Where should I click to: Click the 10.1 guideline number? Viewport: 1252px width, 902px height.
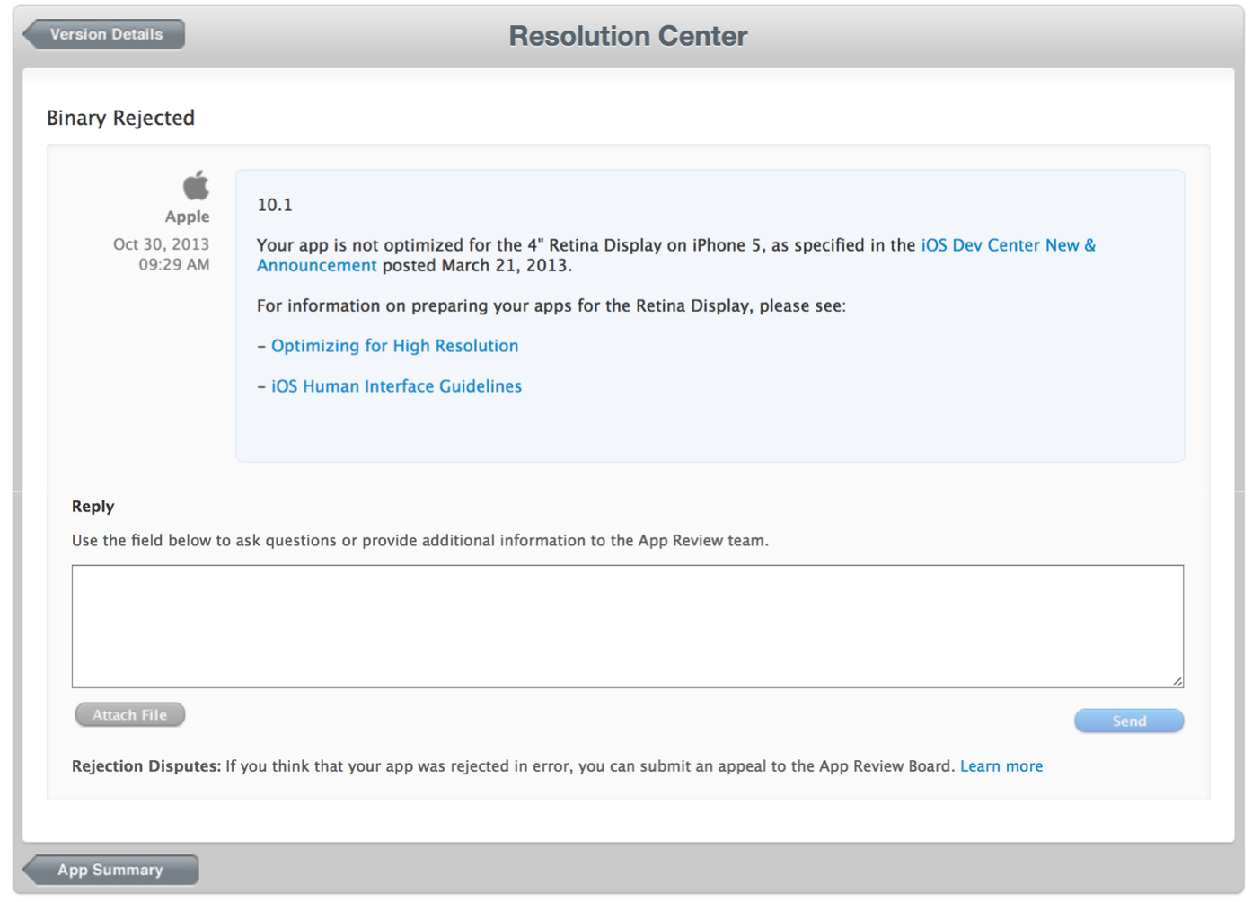coord(275,205)
